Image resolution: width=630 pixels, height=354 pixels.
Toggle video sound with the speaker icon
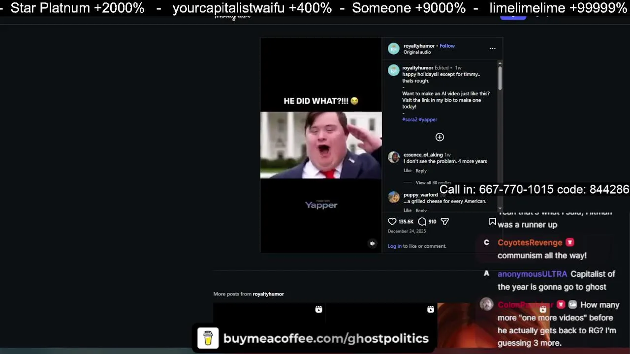click(x=372, y=243)
